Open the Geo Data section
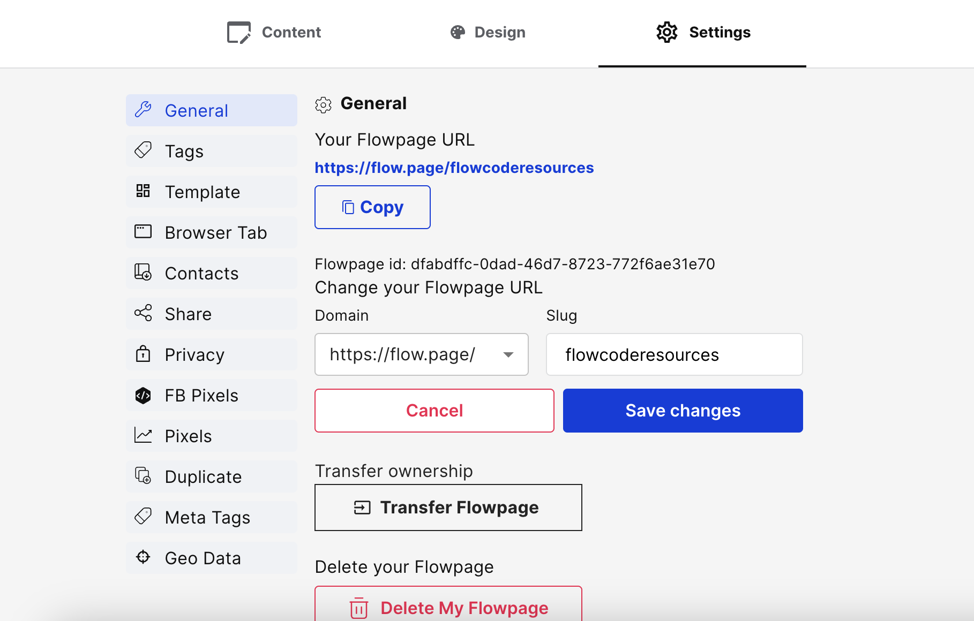The image size is (974, 621). point(212,558)
